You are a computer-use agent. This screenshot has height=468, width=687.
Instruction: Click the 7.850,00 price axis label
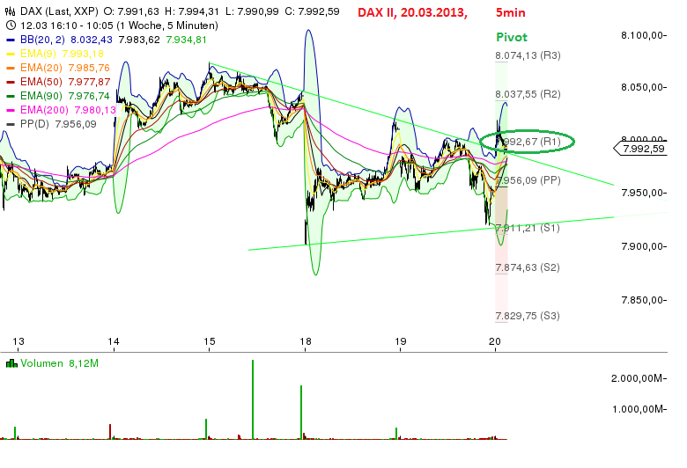(x=644, y=300)
